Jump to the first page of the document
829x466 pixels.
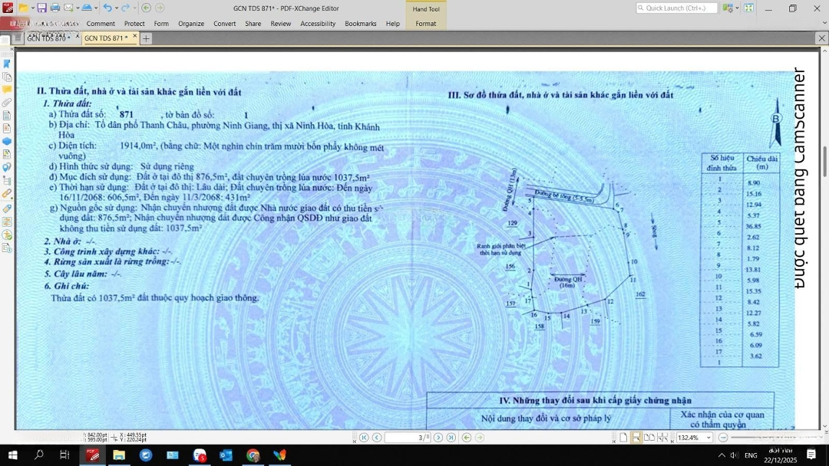364,438
